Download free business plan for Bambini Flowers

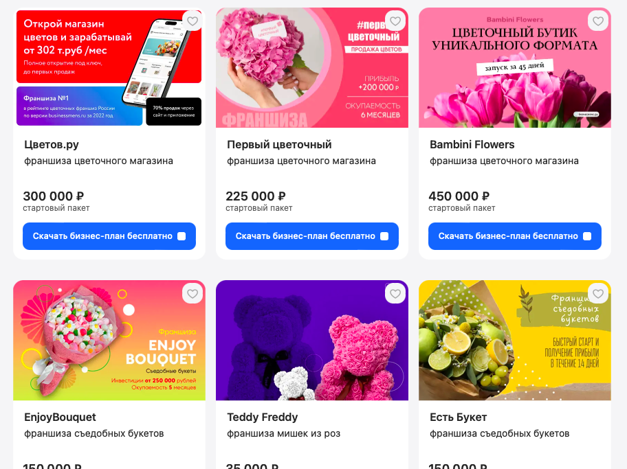515,236
